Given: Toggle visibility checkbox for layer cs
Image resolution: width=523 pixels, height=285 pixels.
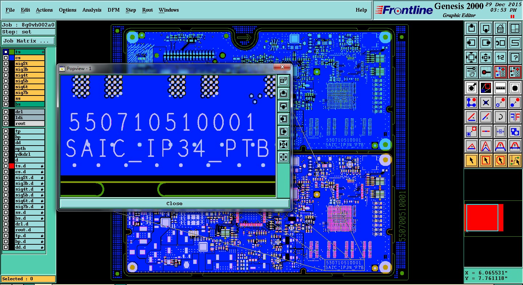Looking at the screenshot, I should click(6, 58).
